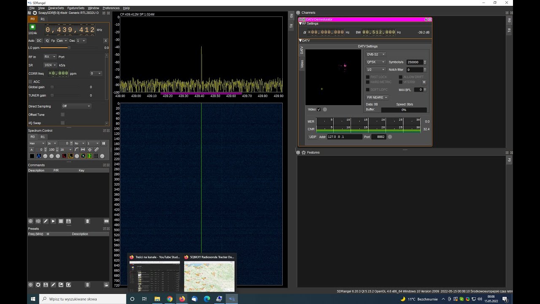Toggle the UDP output button
Screen dimensions: 540x304
pyautogui.click(x=313, y=137)
